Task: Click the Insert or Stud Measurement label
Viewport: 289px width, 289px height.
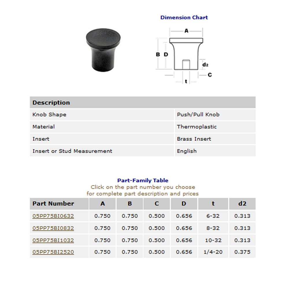Action: [x=72, y=151]
